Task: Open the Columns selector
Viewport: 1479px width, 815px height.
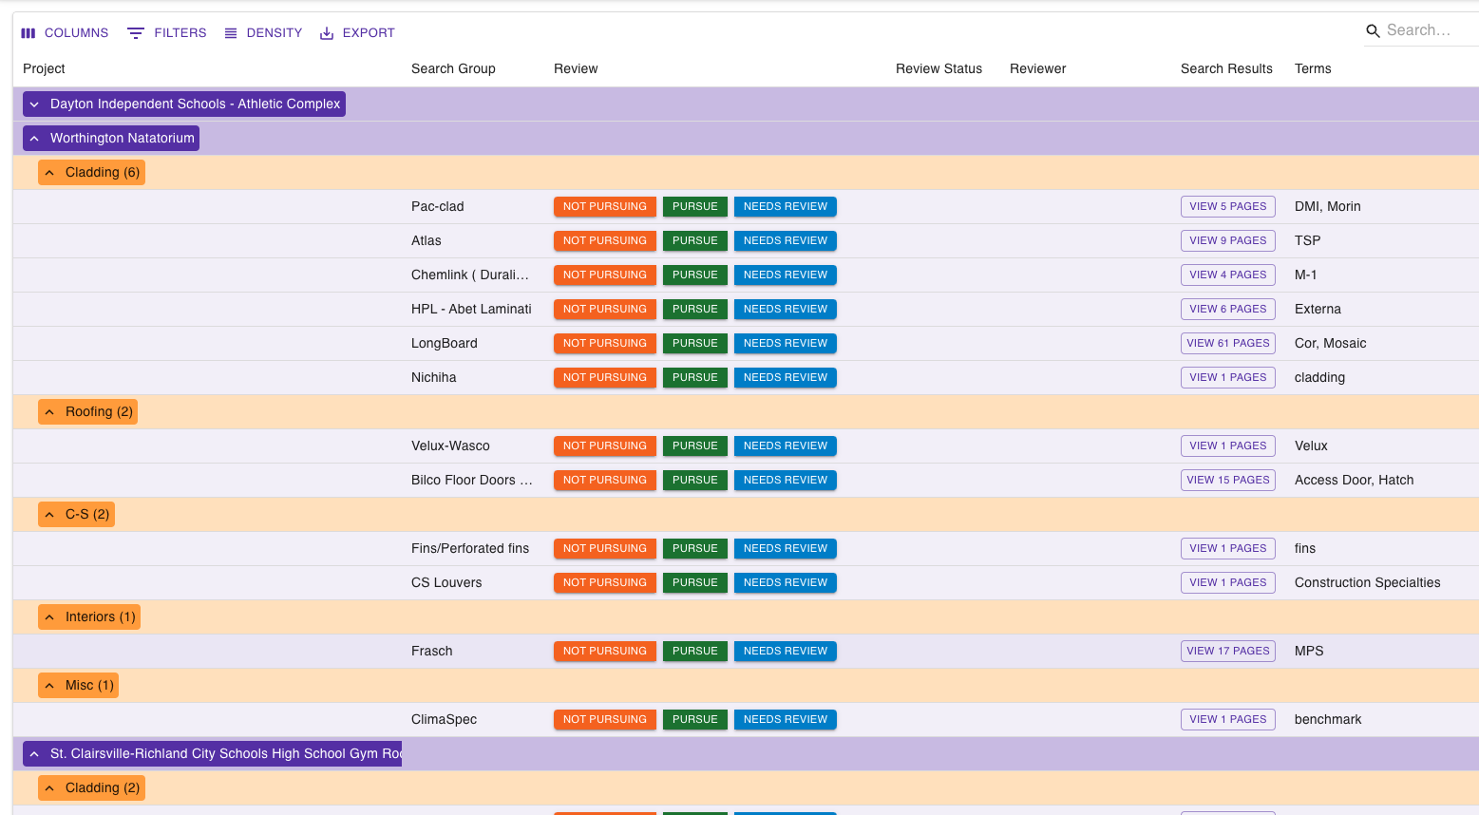Action: [x=65, y=33]
